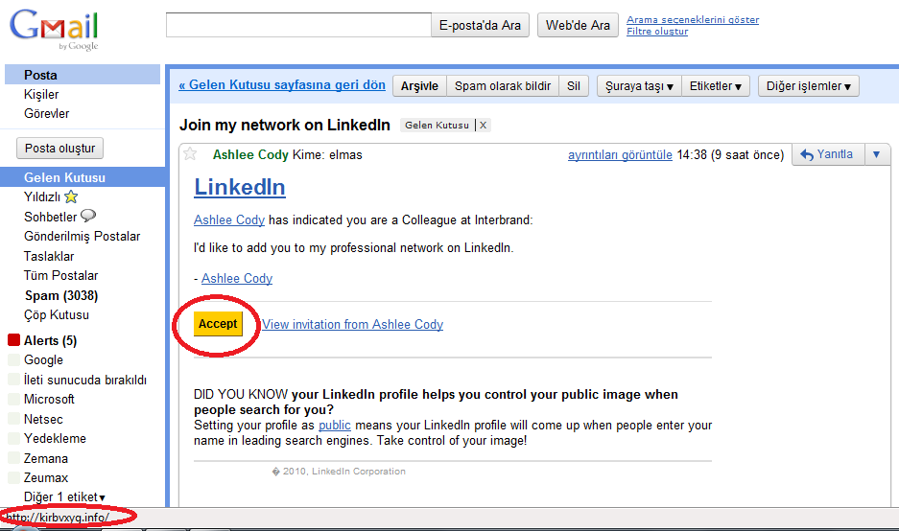Open the Çöp Kutusu folder
The height and width of the screenshot is (531, 899).
coord(57,315)
